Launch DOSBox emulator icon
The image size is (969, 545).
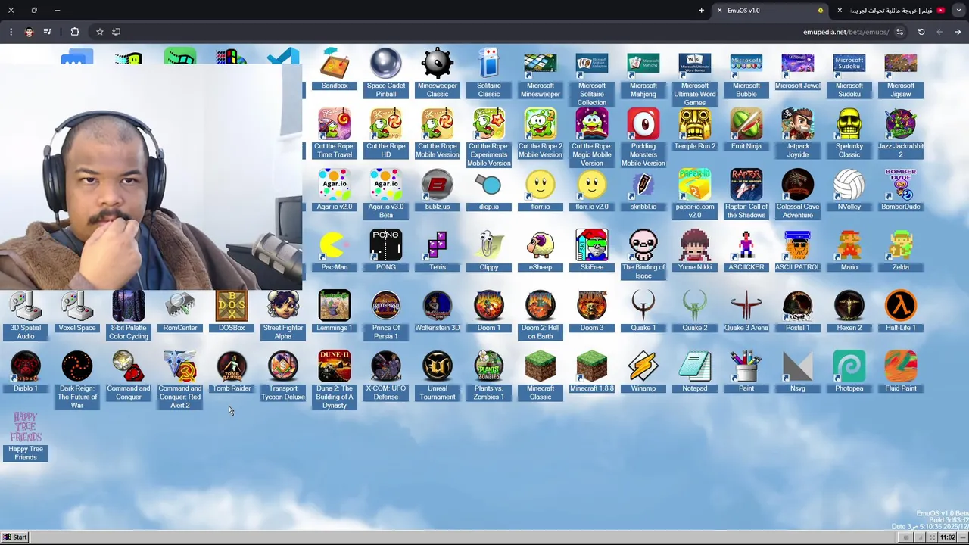tap(232, 312)
